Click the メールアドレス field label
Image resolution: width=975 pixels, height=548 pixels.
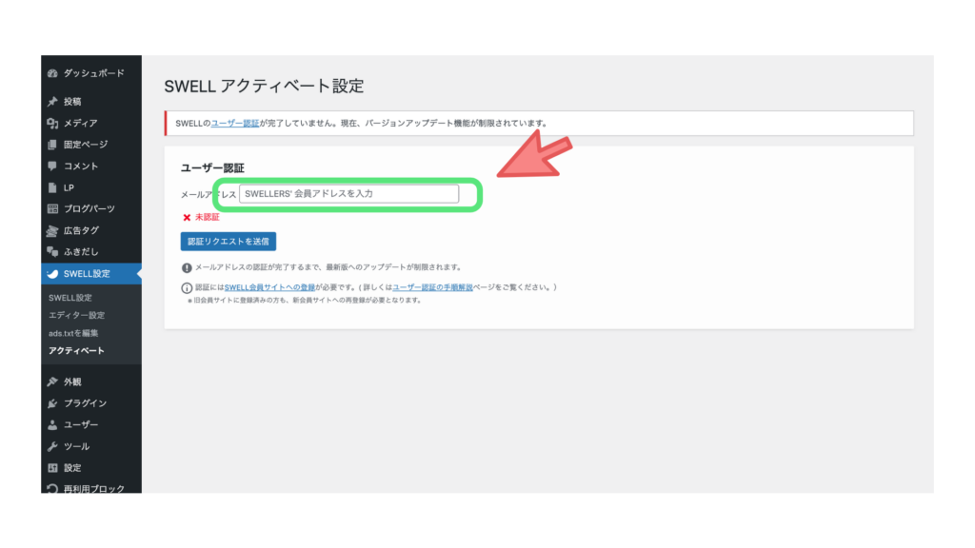(x=209, y=194)
